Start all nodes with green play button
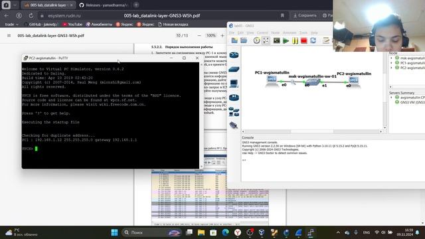 tap(286, 40)
